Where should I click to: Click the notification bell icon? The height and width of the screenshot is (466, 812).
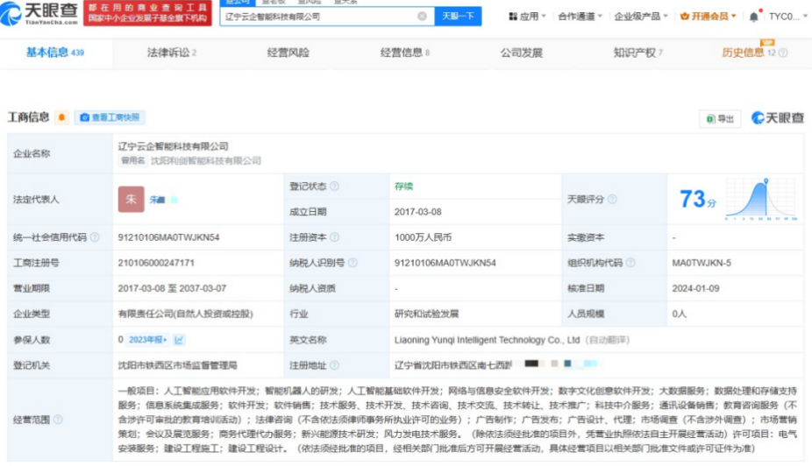[754, 16]
